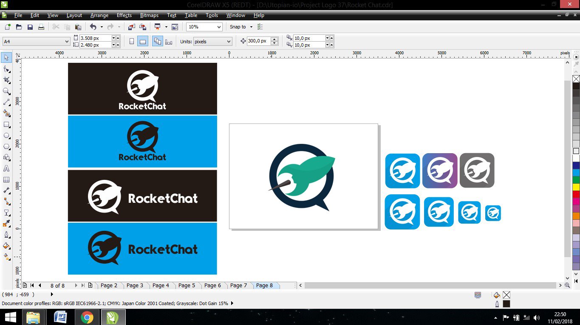Click the purple gradient app icon on the canvas

(x=440, y=171)
